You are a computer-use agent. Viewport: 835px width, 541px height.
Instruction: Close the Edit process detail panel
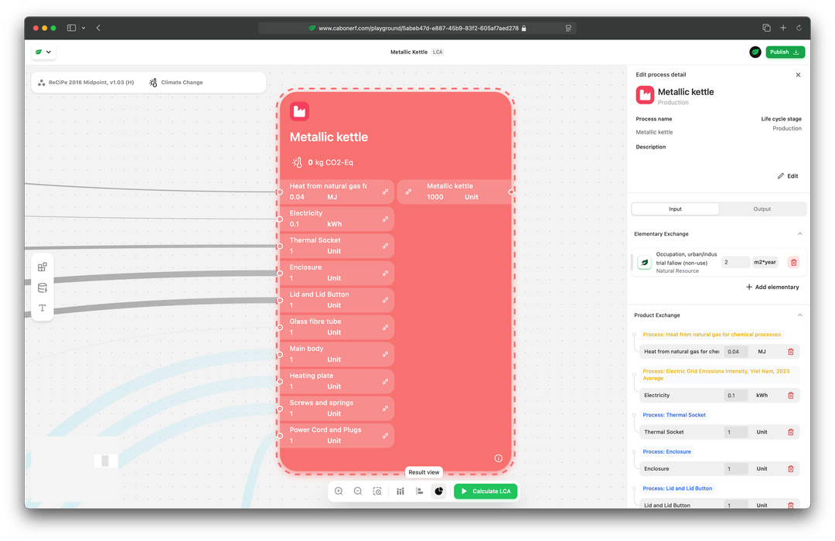point(798,75)
